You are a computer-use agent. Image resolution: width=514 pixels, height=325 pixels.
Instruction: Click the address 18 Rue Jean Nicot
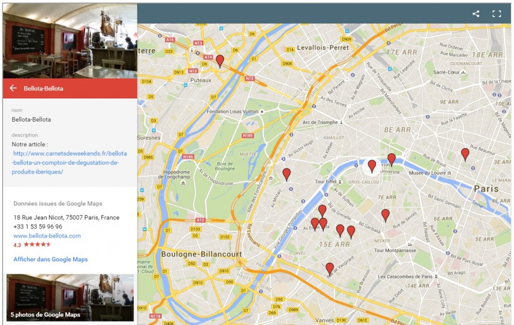[x=66, y=218]
